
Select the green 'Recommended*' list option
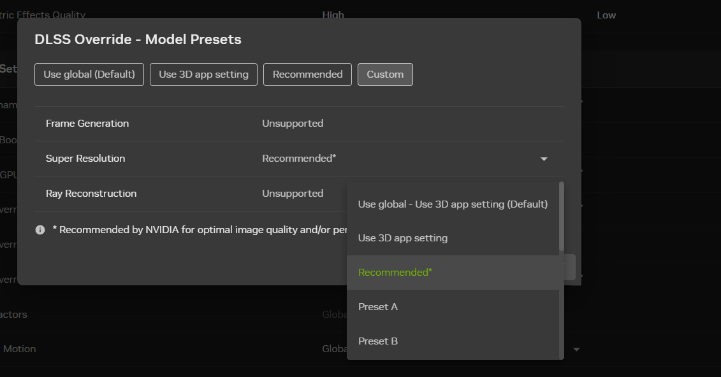click(395, 273)
